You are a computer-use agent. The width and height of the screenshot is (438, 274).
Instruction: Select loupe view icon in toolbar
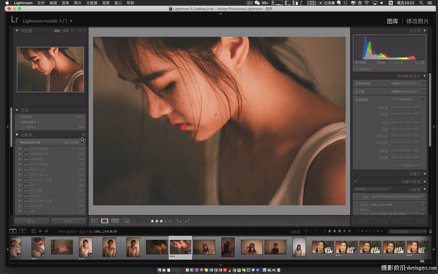(105, 221)
